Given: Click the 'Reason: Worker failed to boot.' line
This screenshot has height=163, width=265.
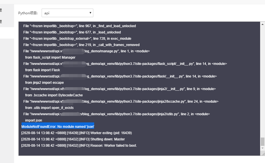Looking at the screenshot, I should click(79, 146).
